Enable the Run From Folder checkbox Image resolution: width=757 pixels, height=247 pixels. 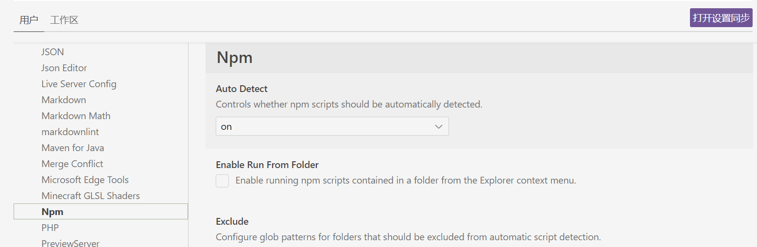pos(222,181)
